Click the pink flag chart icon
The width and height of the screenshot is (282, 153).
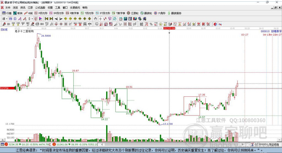[41, 19]
